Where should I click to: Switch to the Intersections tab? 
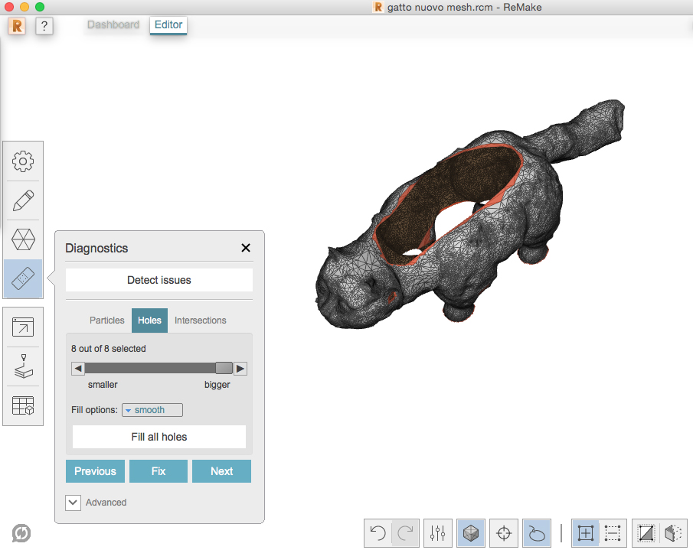(x=200, y=321)
